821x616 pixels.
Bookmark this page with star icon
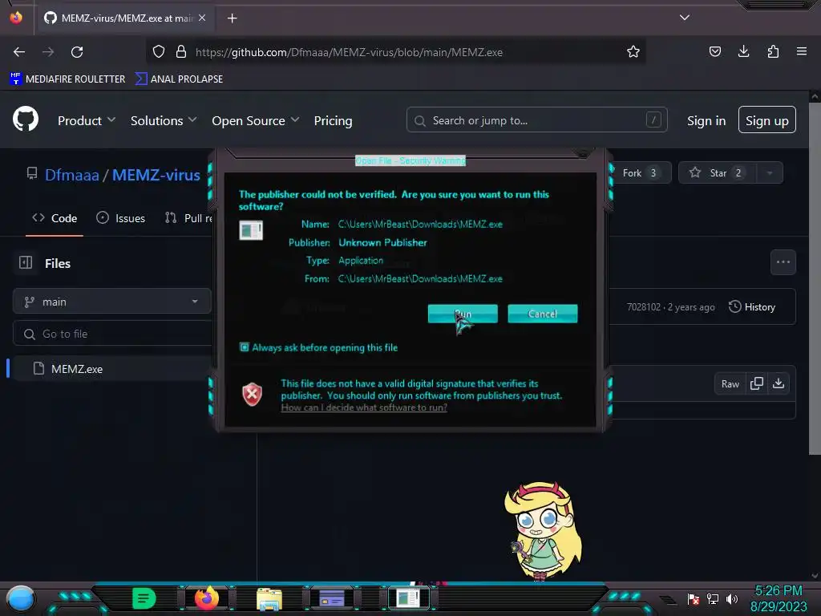coord(633,52)
